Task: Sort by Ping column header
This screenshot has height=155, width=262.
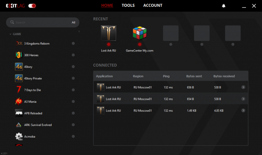Action: click(166, 76)
